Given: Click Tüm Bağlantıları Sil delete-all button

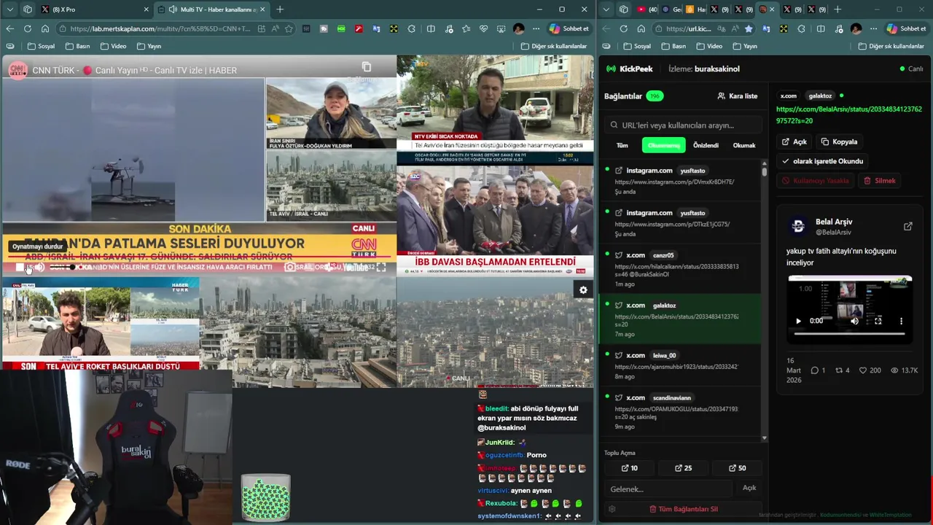Looking at the screenshot, I should (x=683, y=509).
